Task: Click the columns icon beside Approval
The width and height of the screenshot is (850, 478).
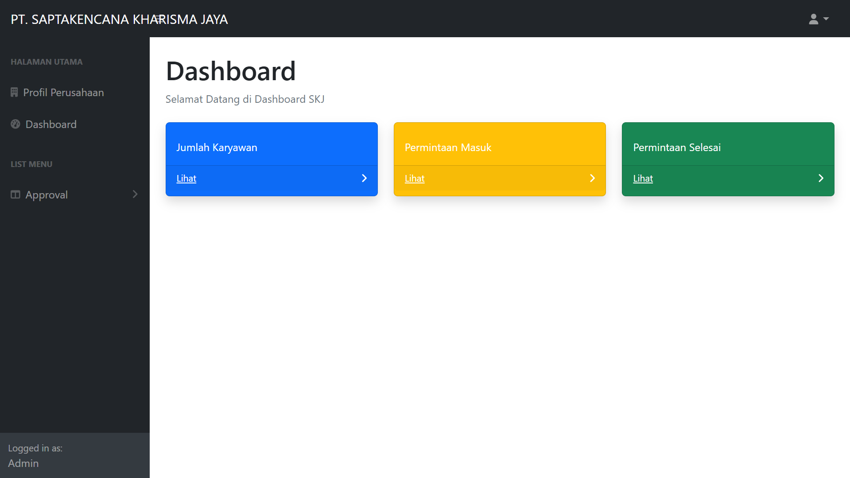Action: tap(16, 194)
